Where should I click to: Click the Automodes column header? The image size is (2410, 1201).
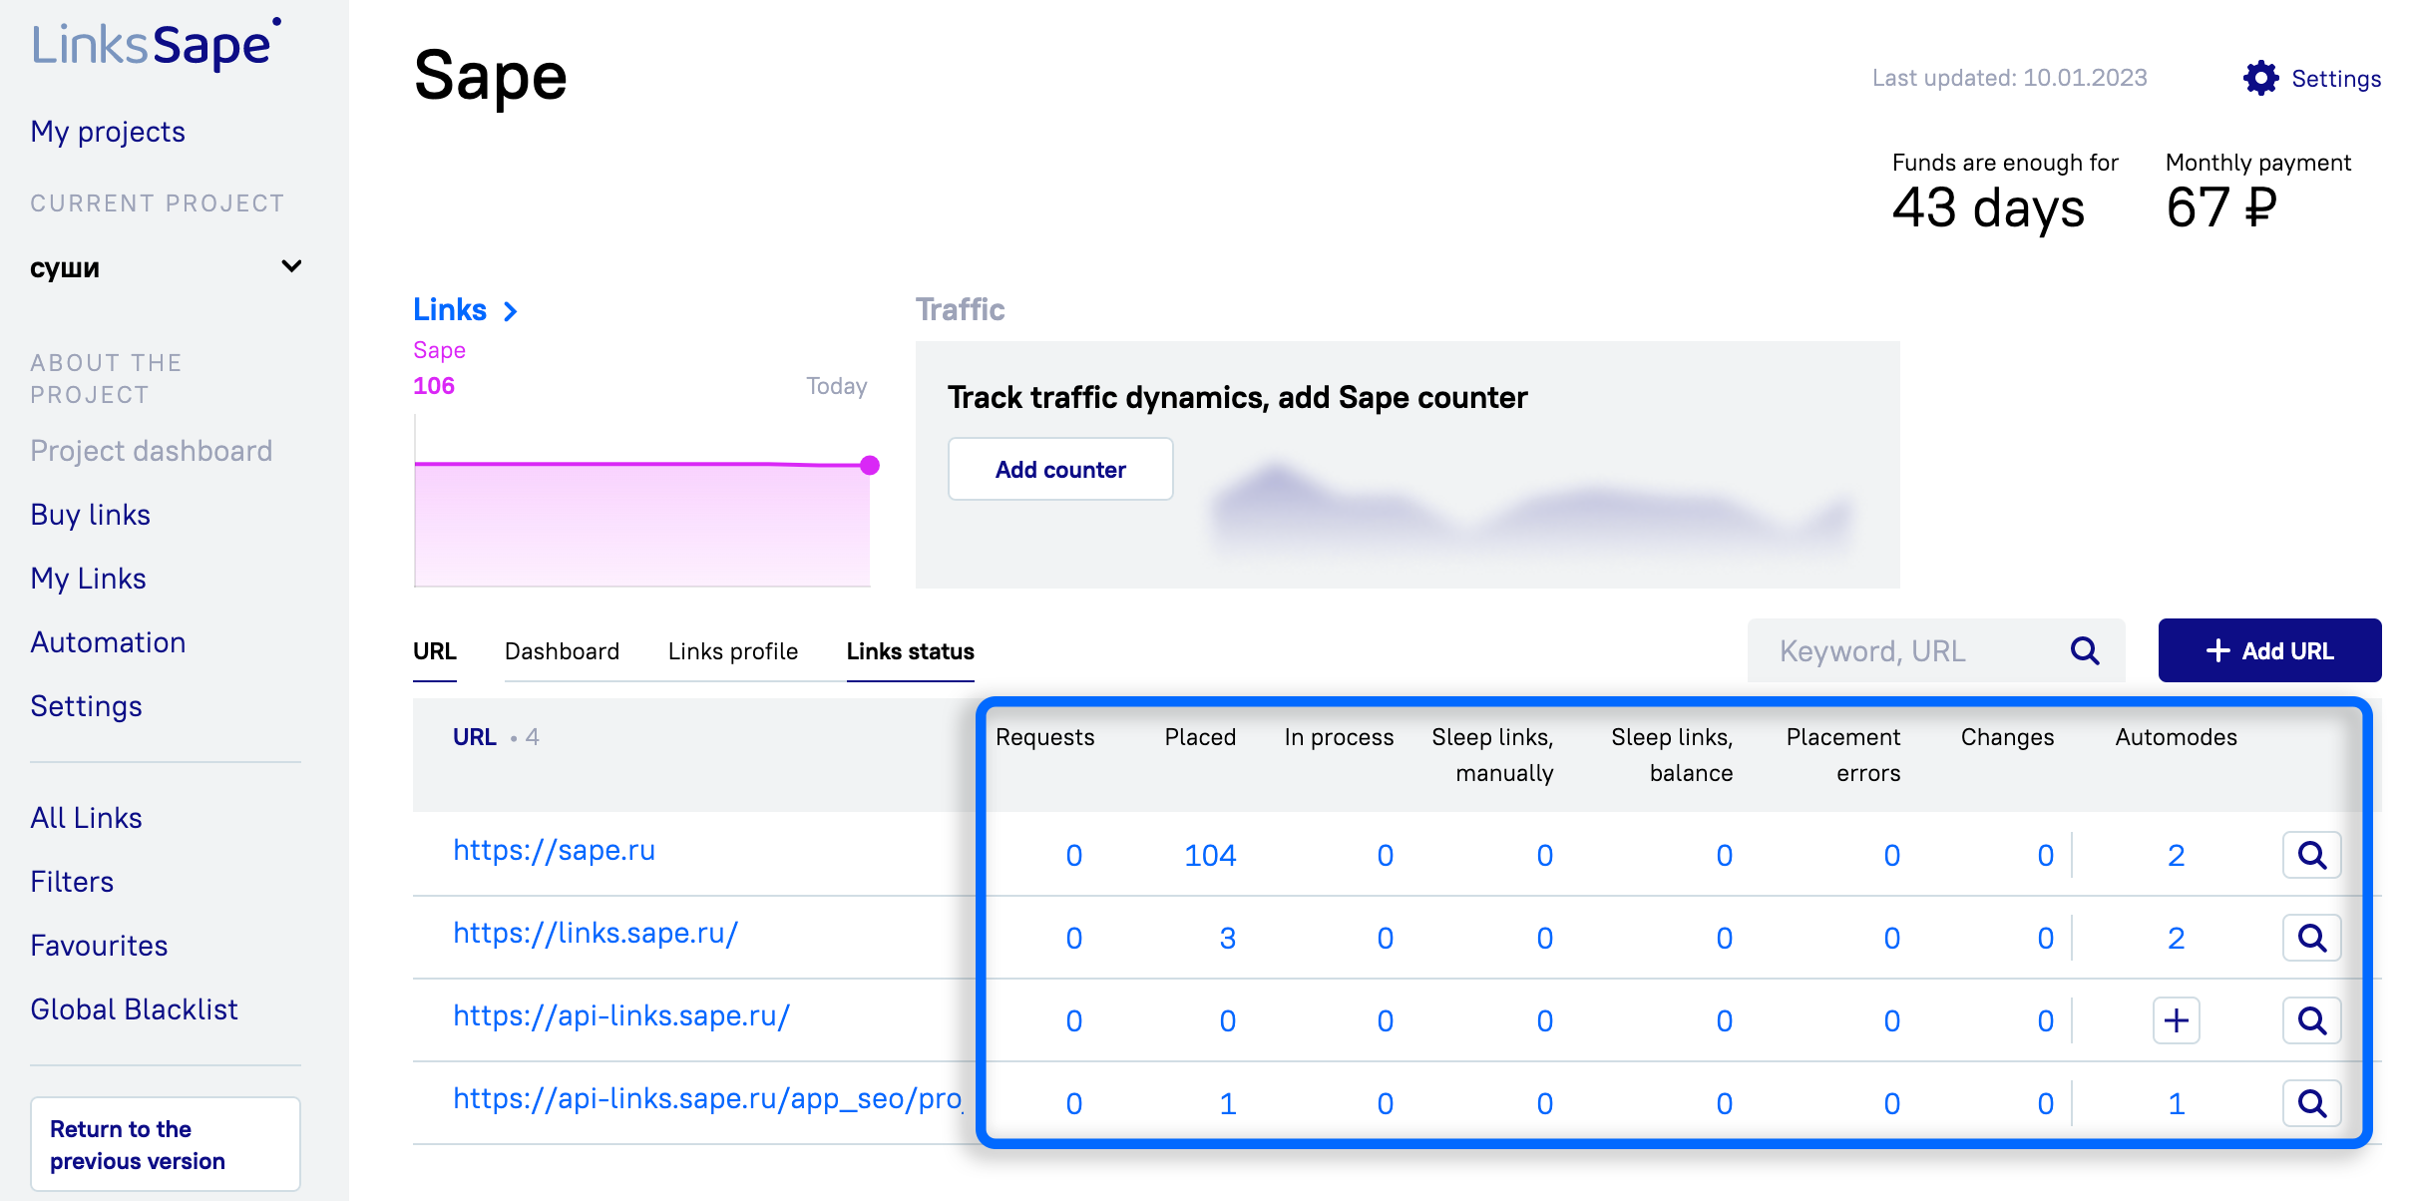point(2177,737)
